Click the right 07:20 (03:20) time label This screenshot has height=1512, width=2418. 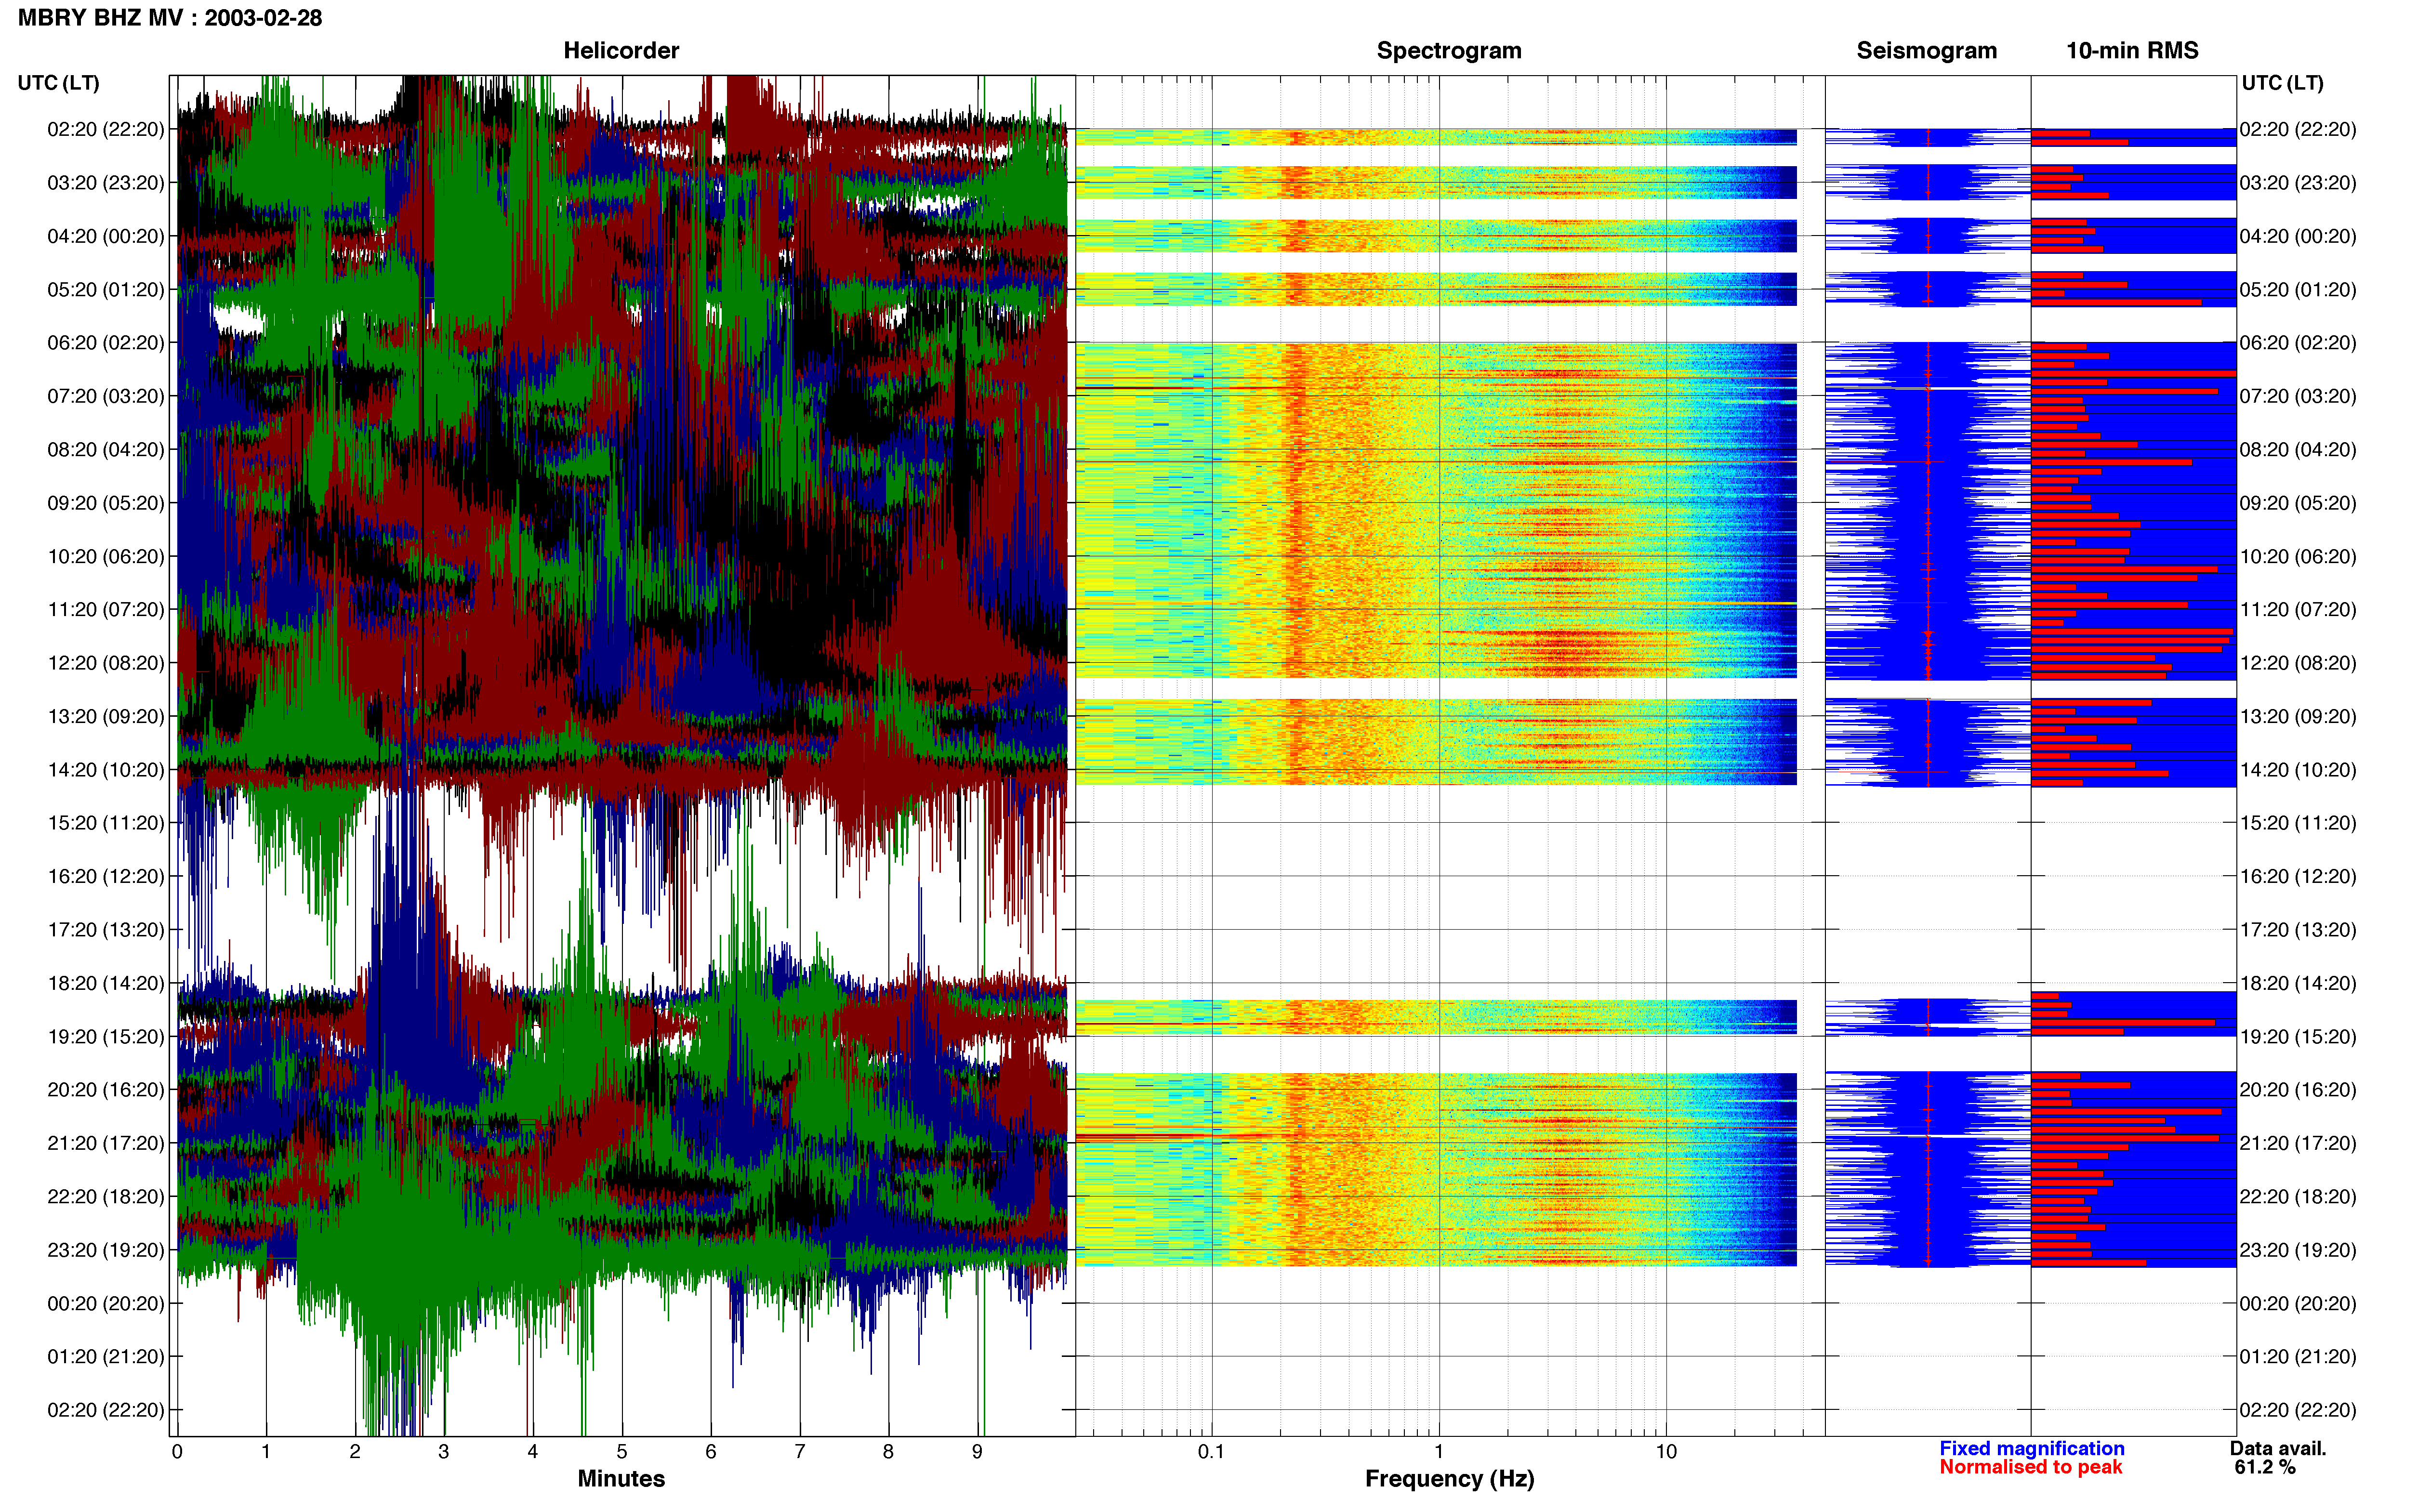point(2298,396)
